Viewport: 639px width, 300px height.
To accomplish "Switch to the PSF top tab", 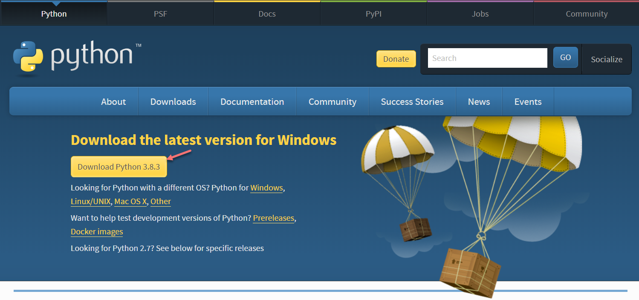I will [160, 14].
